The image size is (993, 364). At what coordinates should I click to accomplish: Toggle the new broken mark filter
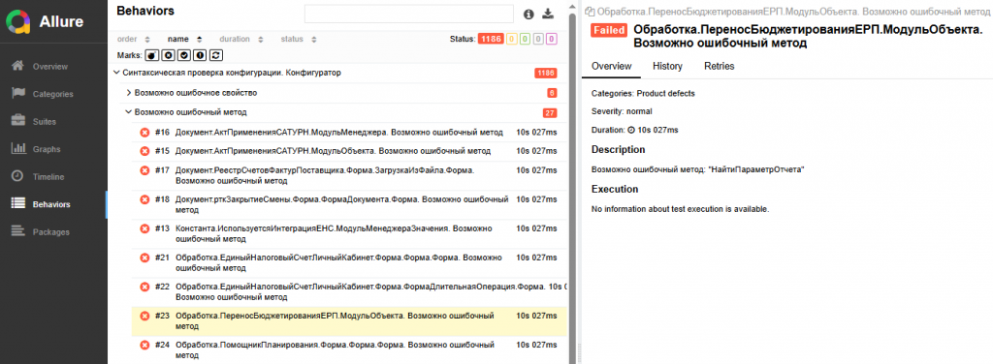click(200, 55)
